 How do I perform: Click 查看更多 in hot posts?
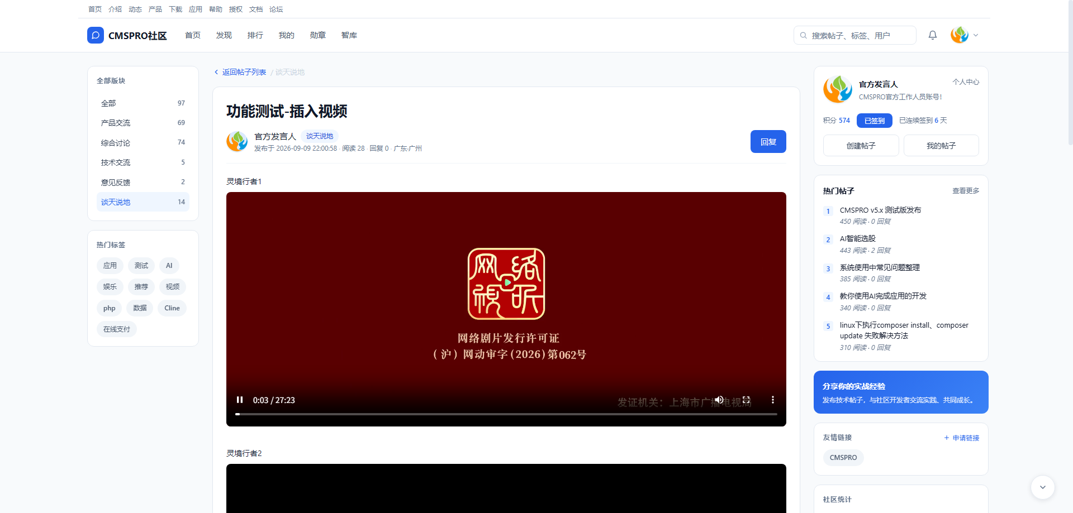click(x=966, y=191)
